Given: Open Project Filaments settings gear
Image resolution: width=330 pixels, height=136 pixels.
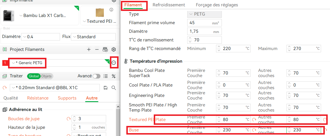Looking at the screenshot, I should tap(114, 49).
